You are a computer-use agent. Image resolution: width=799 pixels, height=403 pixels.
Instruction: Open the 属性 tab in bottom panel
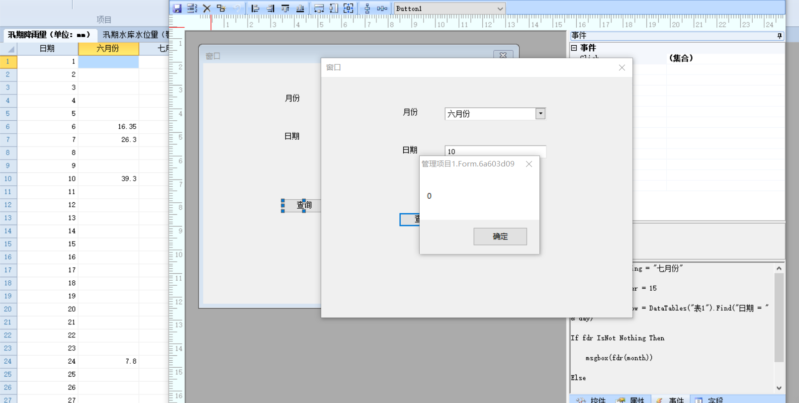[x=631, y=400]
